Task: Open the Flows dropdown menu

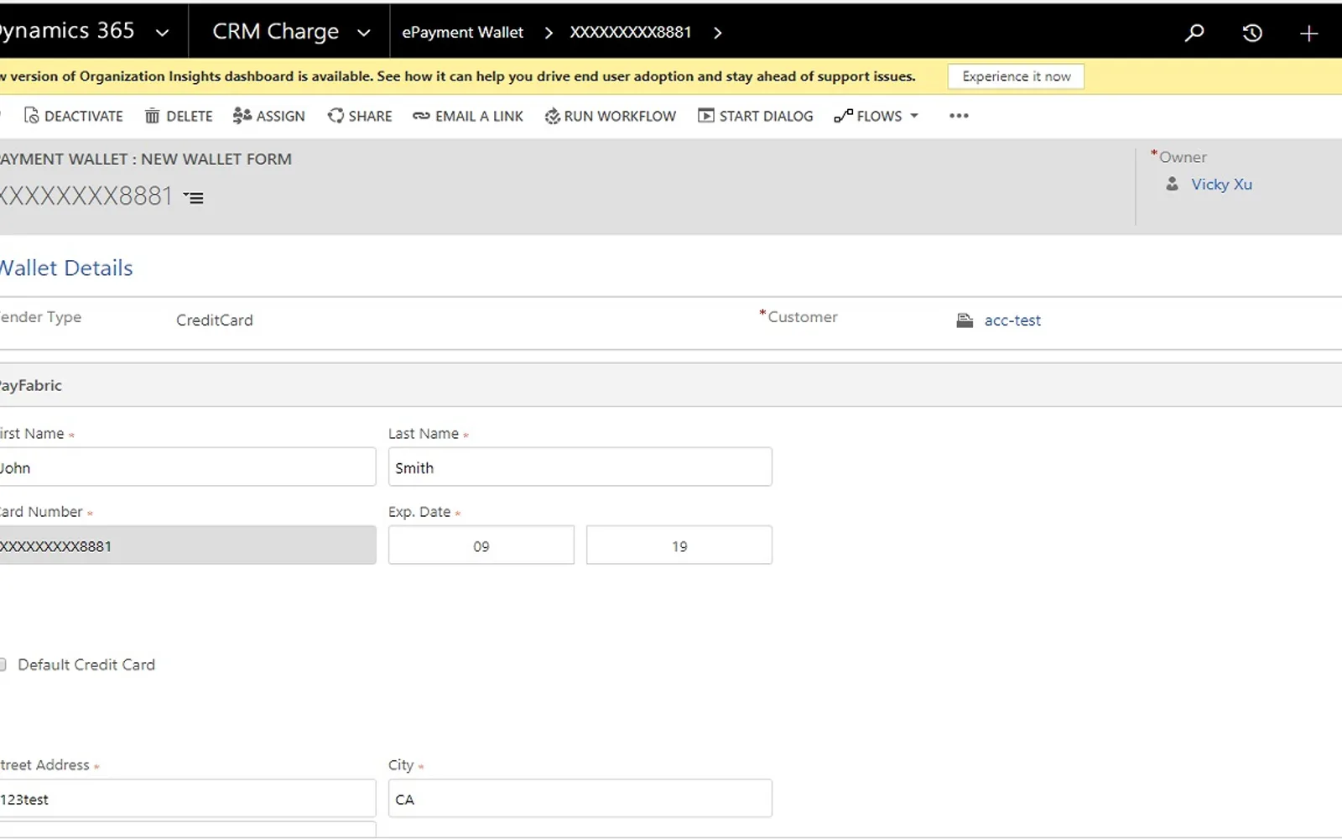Action: (x=876, y=116)
